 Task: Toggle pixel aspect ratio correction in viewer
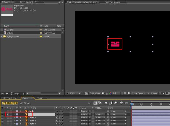point(163,93)
